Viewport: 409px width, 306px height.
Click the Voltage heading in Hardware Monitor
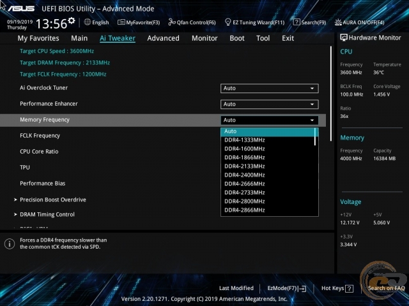click(x=351, y=202)
